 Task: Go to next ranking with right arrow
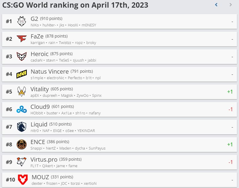click(x=231, y=5)
